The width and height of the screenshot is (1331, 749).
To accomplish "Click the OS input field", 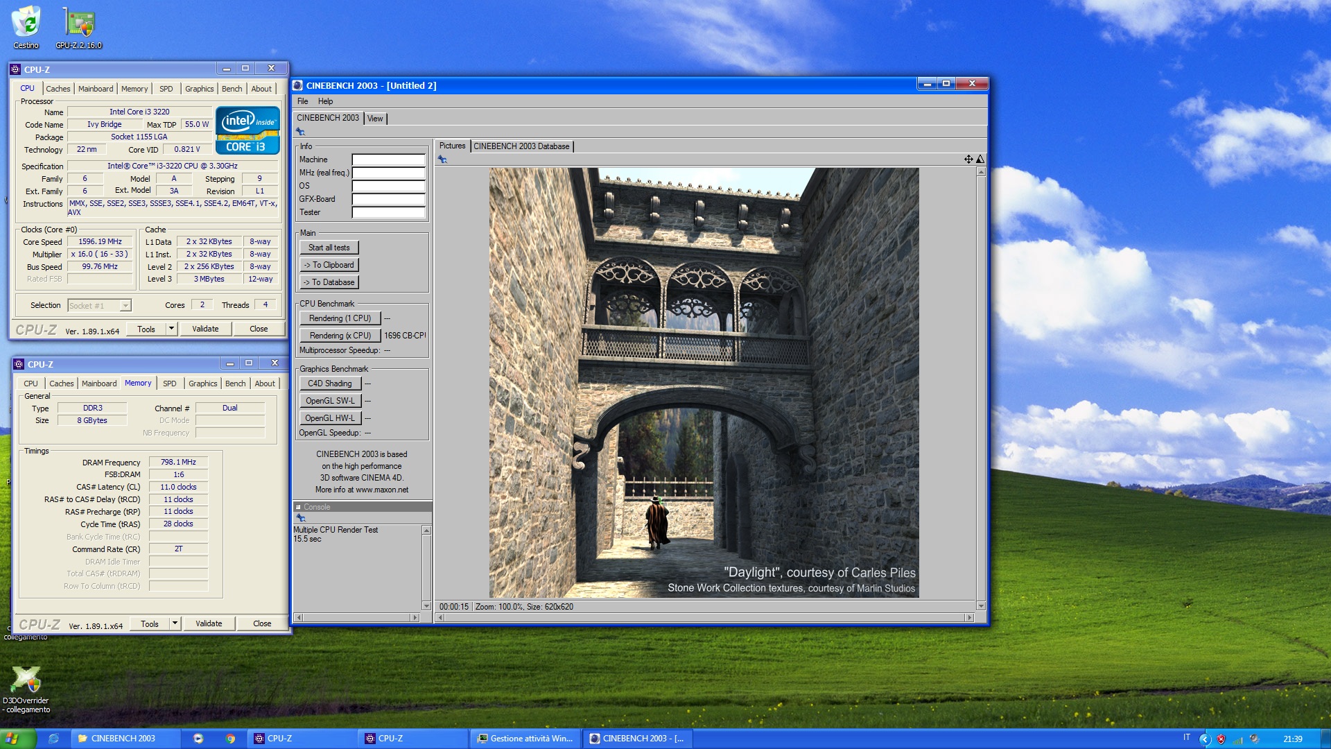I will click(388, 186).
